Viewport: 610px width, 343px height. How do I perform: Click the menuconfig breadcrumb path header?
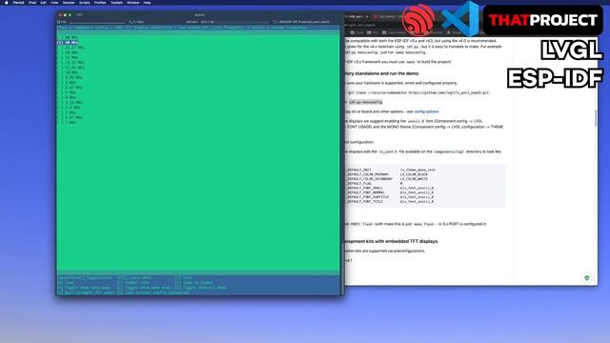182,28
